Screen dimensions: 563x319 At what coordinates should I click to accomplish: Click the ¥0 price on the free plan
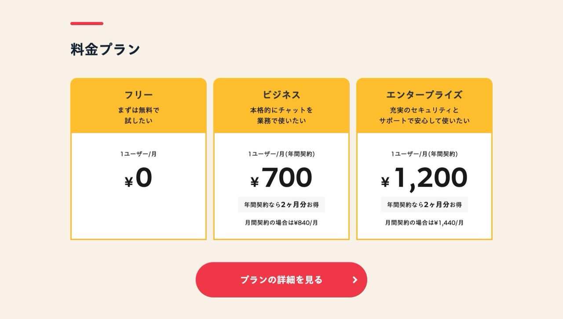(138, 178)
